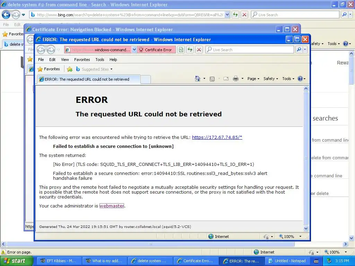The image size is (355, 266).
Task: Go back in the Bing search window
Action: [x=6, y=15]
